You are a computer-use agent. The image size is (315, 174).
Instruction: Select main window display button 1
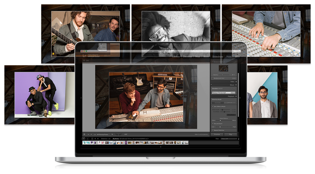click(x=84, y=139)
